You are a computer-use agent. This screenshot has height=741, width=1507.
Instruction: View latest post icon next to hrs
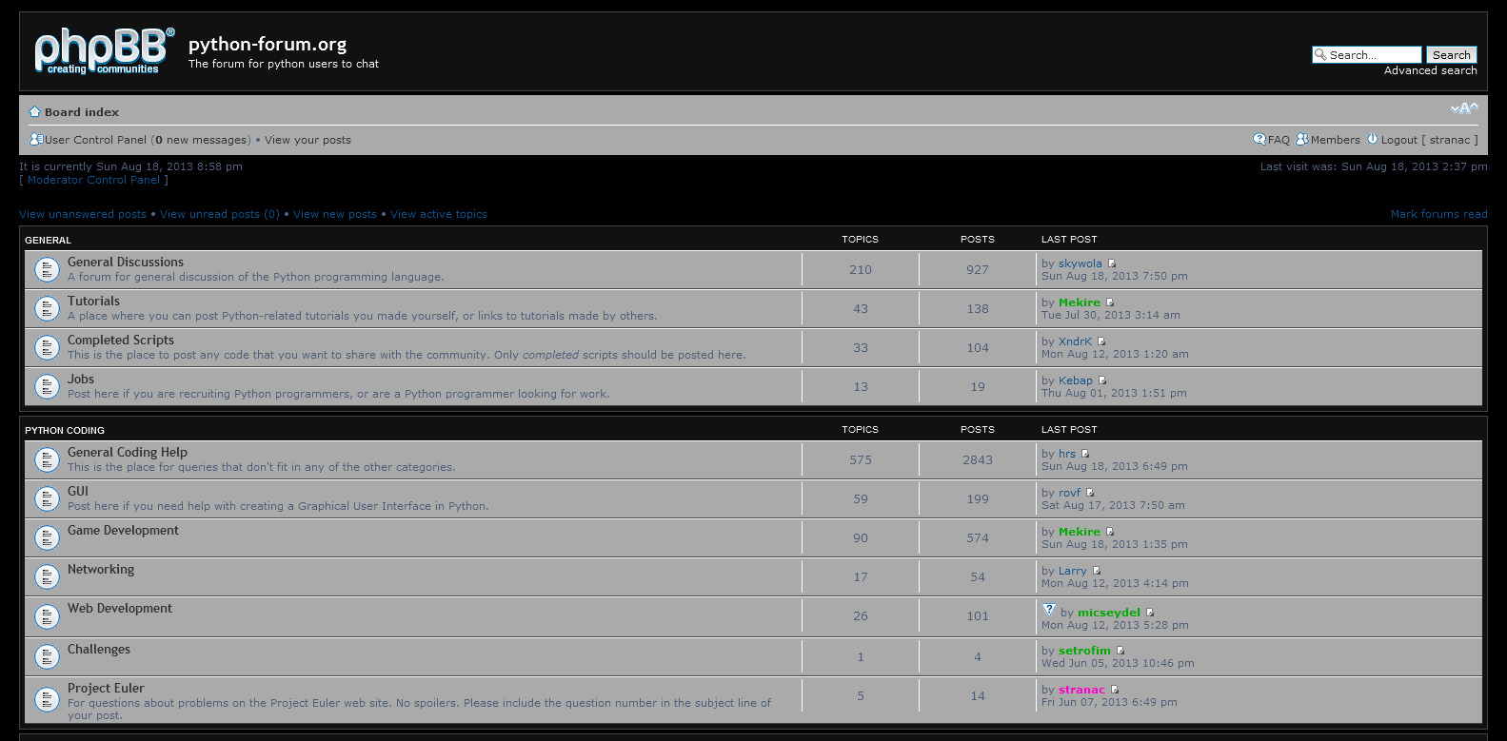pos(1085,454)
